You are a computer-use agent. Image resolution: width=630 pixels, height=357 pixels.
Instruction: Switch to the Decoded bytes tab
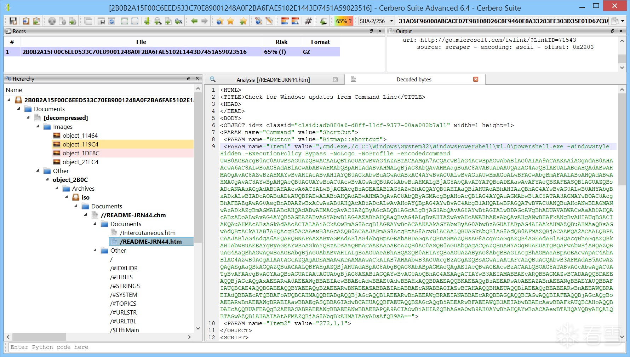[414, 79]
